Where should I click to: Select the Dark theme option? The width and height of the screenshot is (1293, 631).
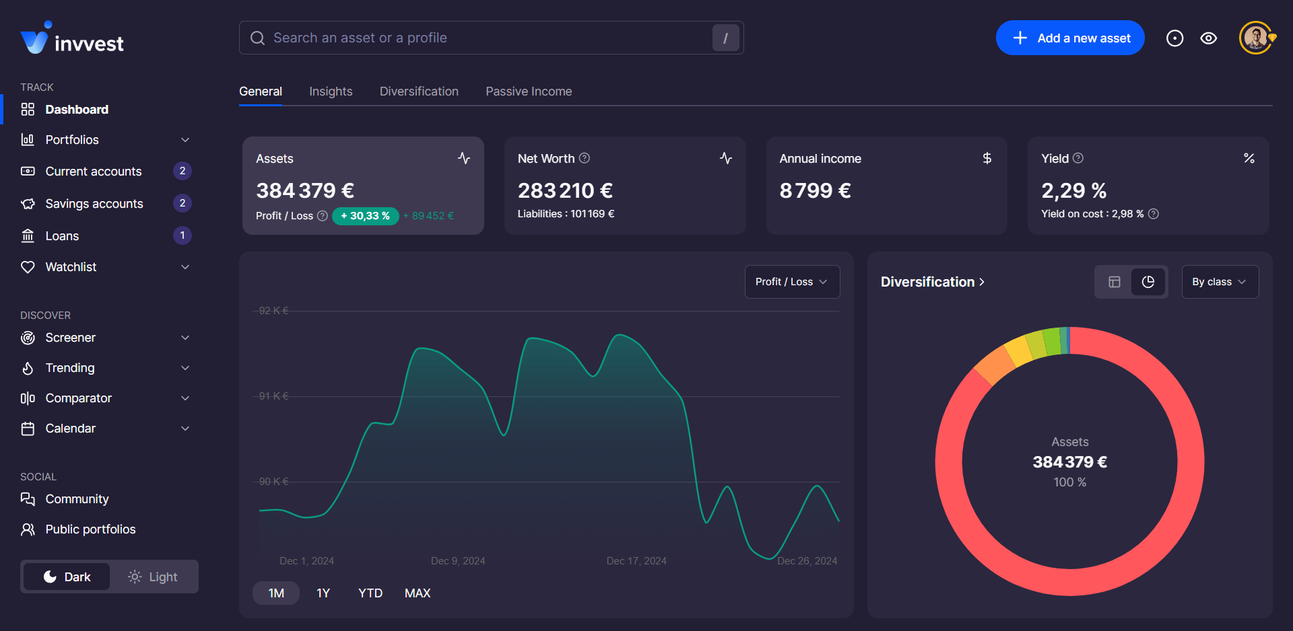(67, 577)
